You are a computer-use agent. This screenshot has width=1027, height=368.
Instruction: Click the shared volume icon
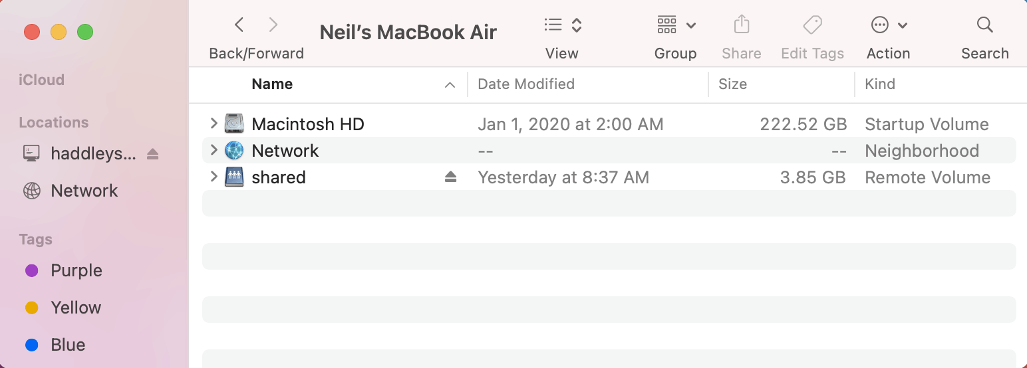[234, 177]
